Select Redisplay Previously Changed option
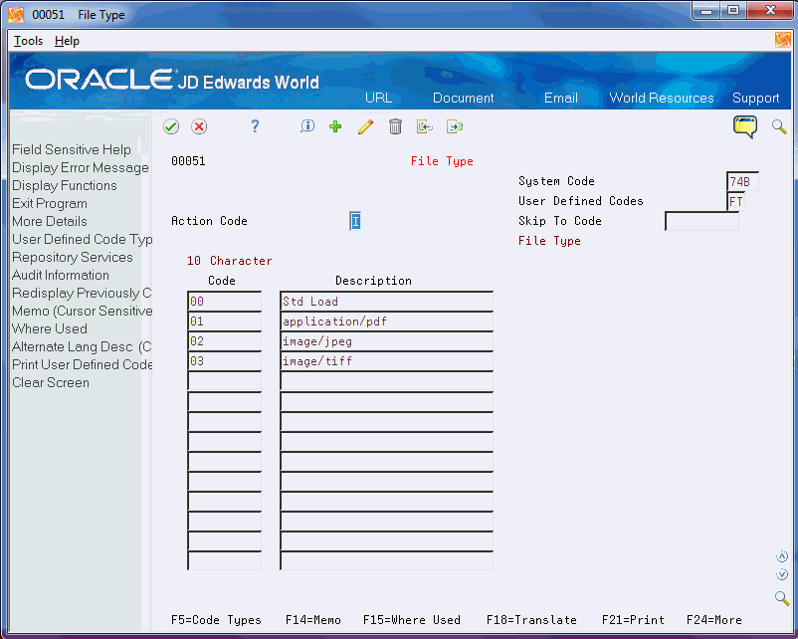Image resolution: width=798 pixels, height=639 pixels. [x=82, y=294]
